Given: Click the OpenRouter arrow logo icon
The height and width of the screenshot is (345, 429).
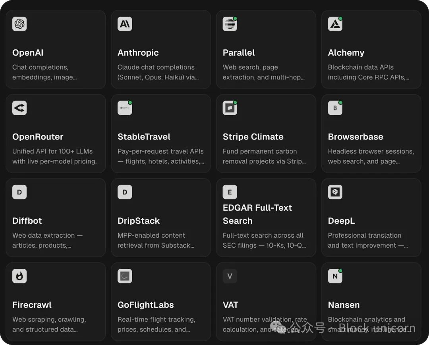Looking at the screenshot, I should 19,108.
